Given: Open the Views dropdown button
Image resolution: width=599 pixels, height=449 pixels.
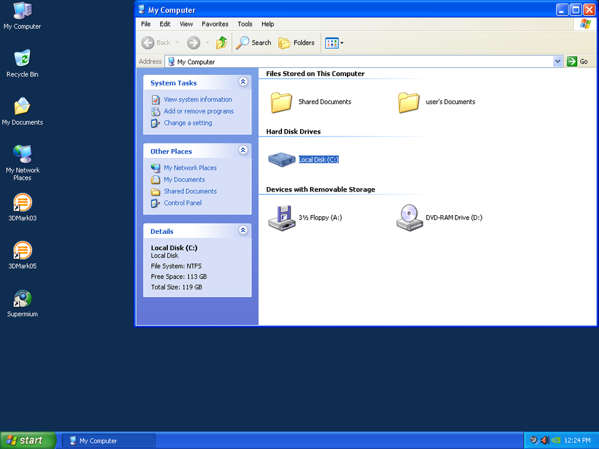Looking at the screenshot, I should tap(334, 42).
